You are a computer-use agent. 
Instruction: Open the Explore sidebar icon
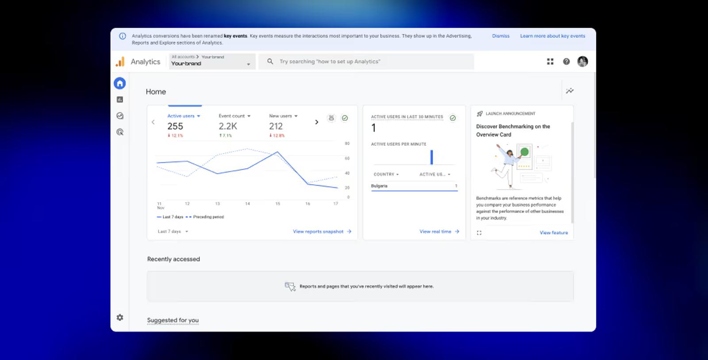point(119,116)
